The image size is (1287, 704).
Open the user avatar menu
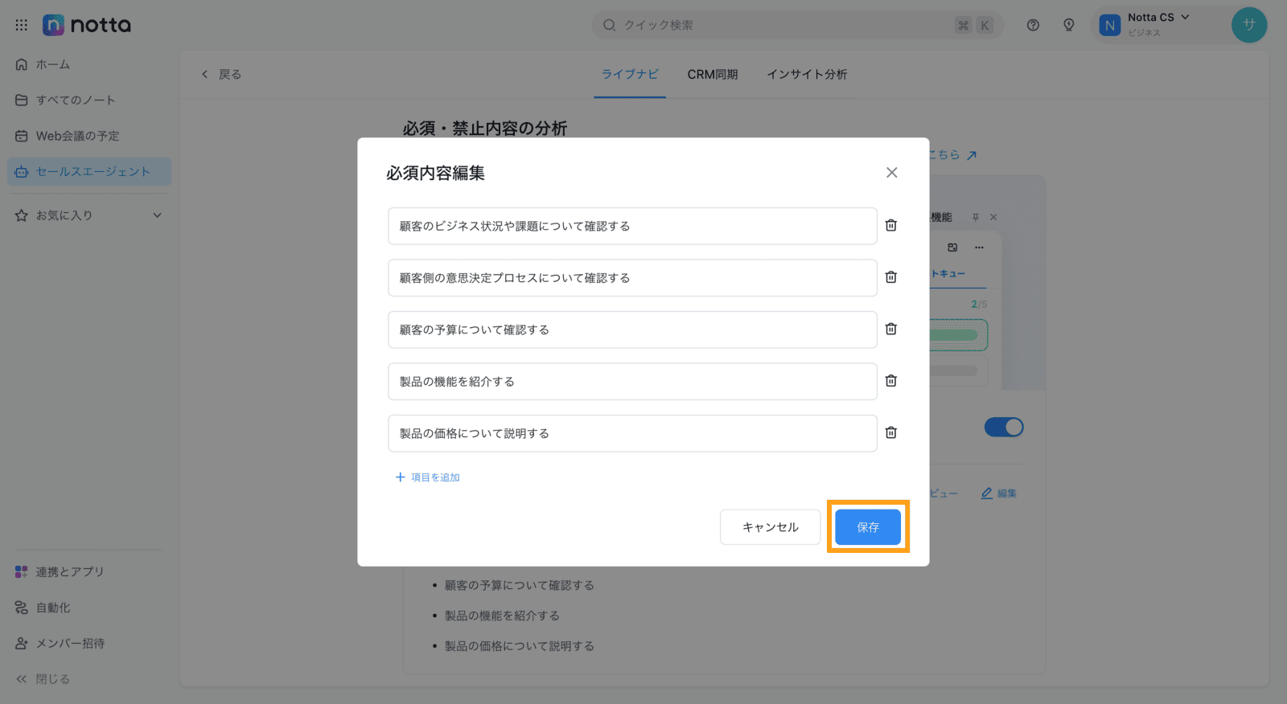click(1249, 25)
